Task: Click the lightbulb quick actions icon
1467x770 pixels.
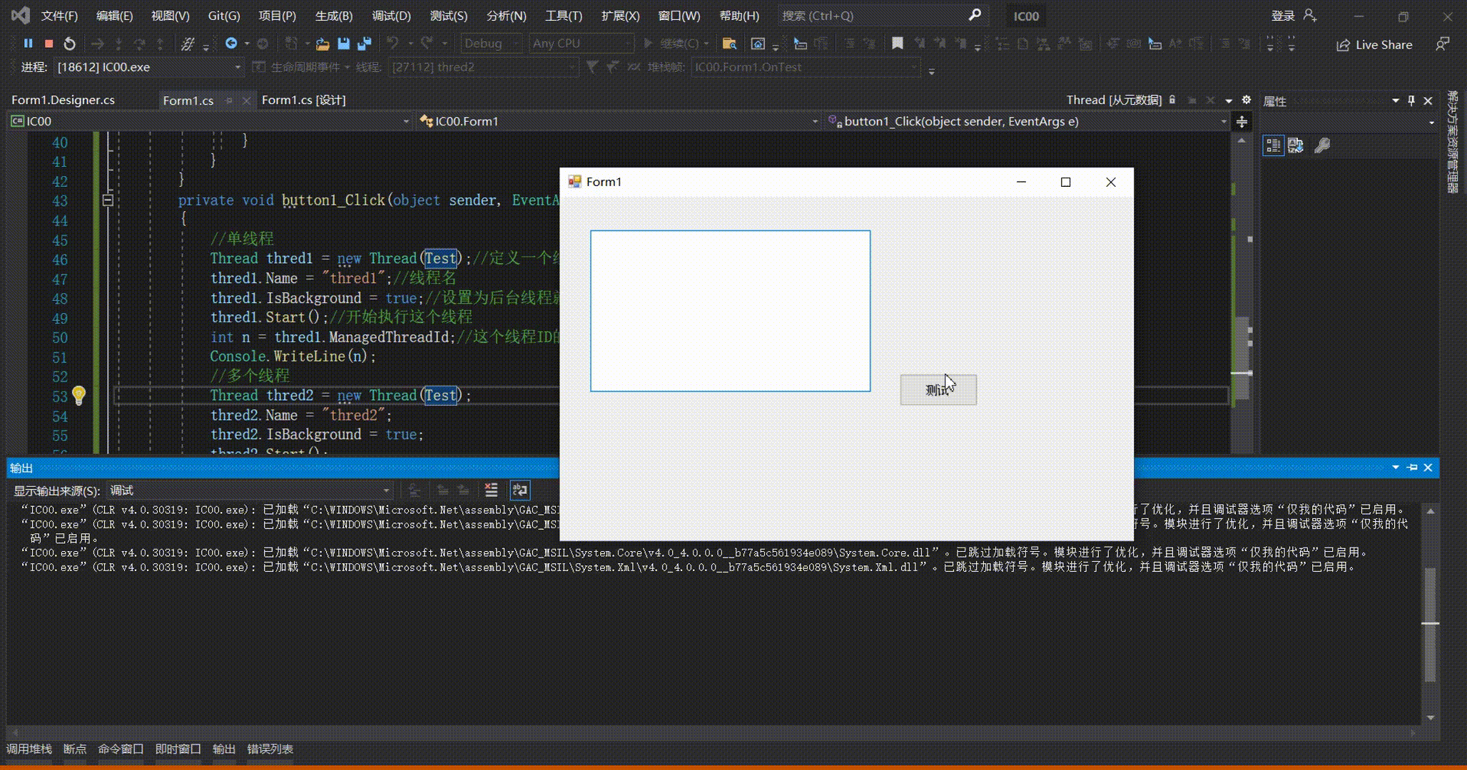Action: (x=78, y=395)
